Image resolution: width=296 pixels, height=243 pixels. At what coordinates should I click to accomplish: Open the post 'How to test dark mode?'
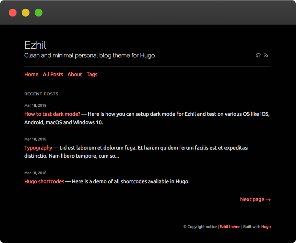[52, 114]
